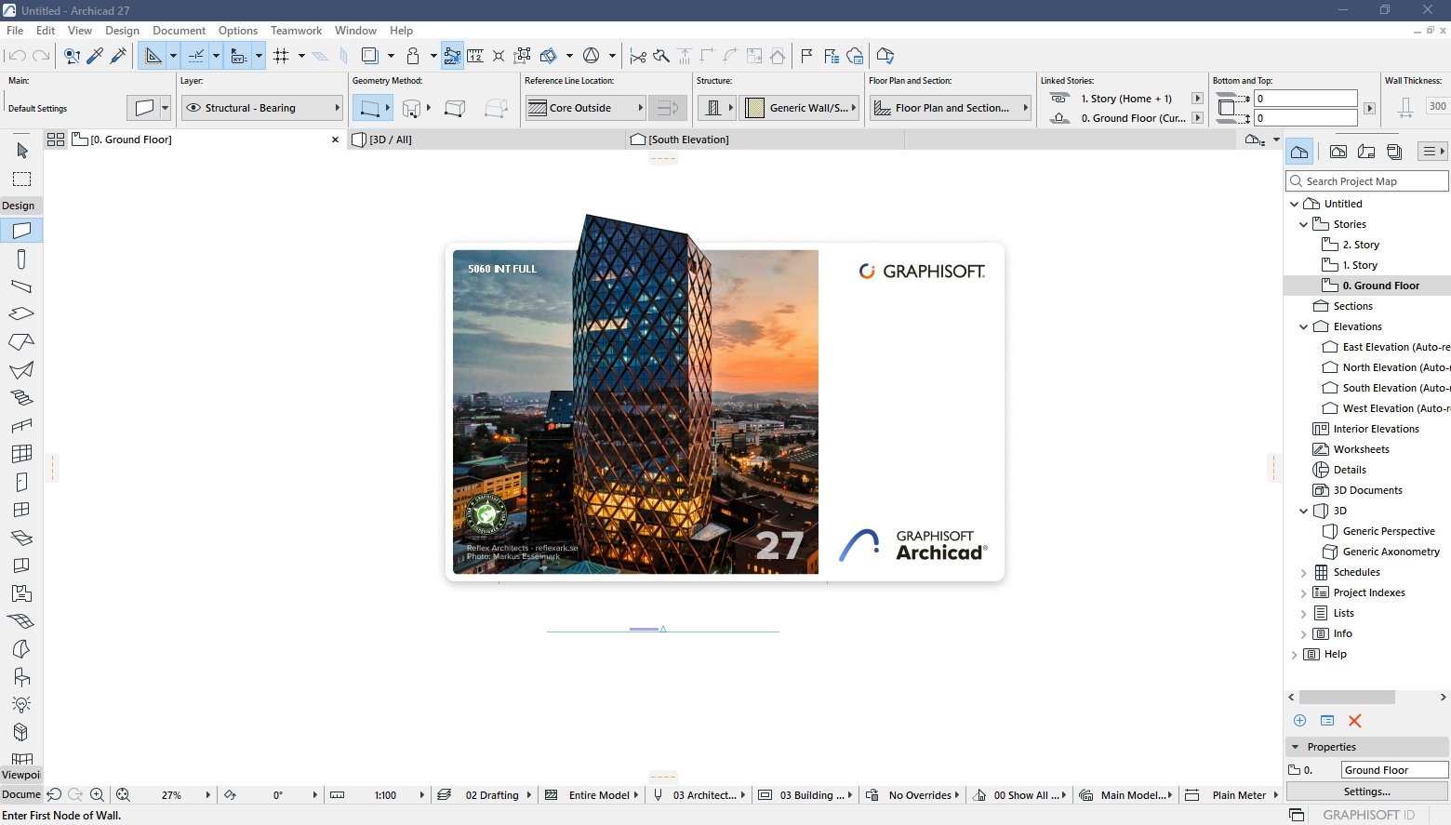Activate the Arrow selection tool
This screenshot has height=825, width=1451.
click(x=21, y=150)
